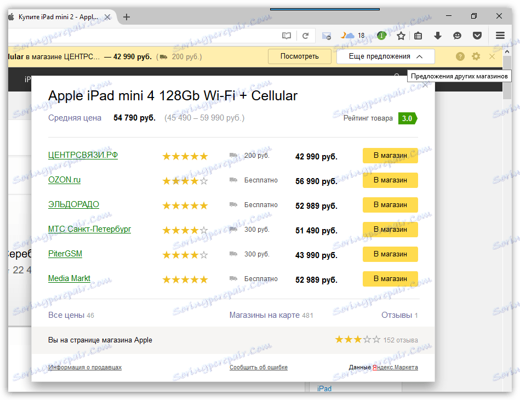
Task: Close the yellow price bar
Action: click(492, 57)
